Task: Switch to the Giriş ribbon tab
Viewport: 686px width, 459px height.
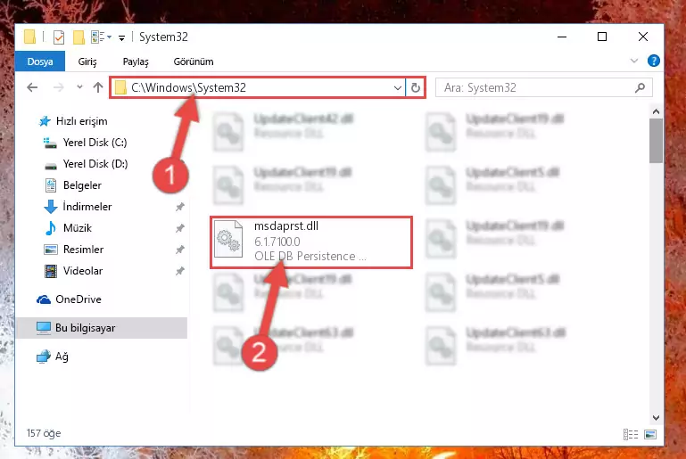Action: (87, 61)
